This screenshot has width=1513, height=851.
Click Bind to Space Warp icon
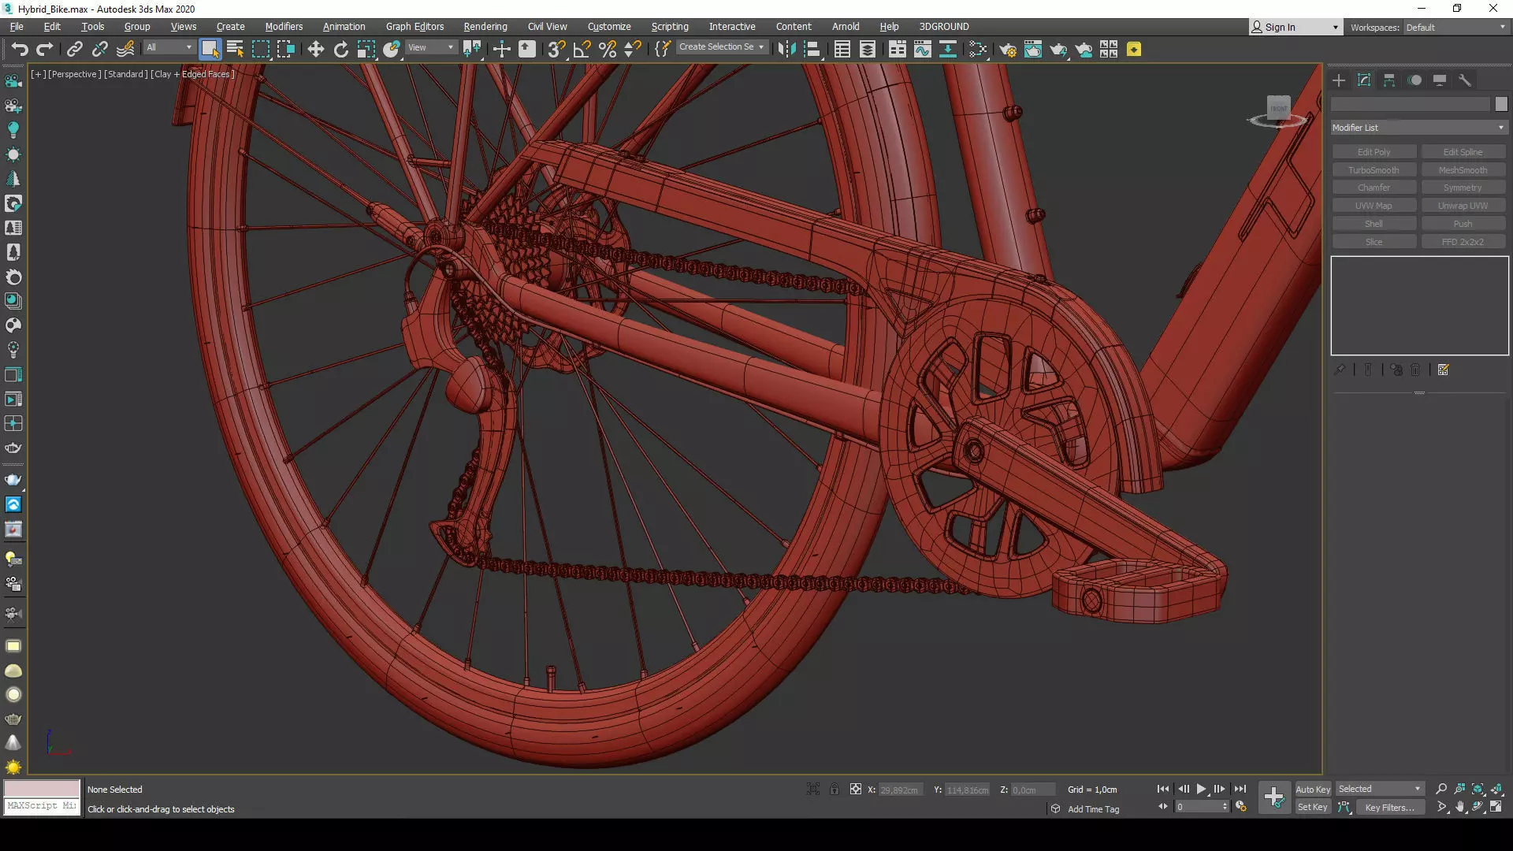(x=125, y=50)
